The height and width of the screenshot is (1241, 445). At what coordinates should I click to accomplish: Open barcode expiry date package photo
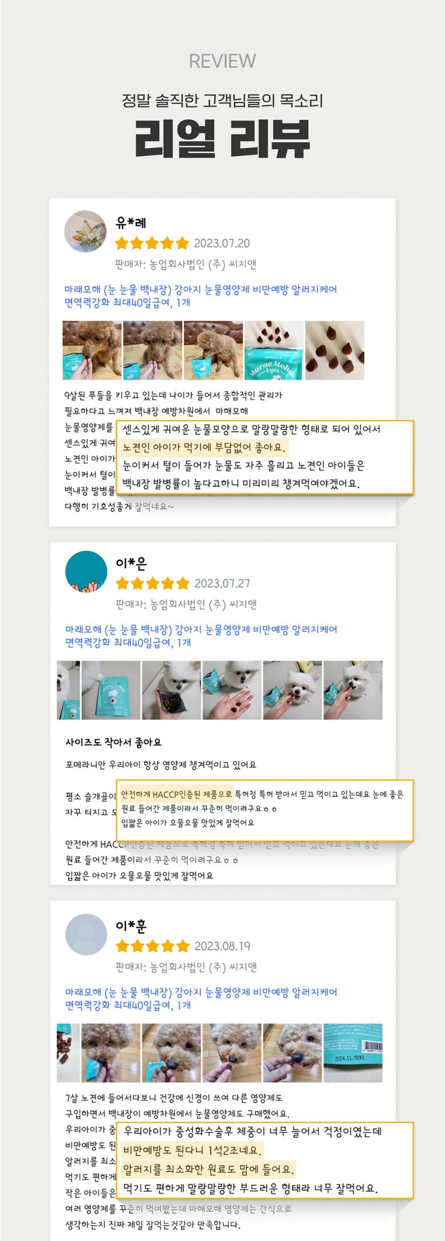(353, 1053)
